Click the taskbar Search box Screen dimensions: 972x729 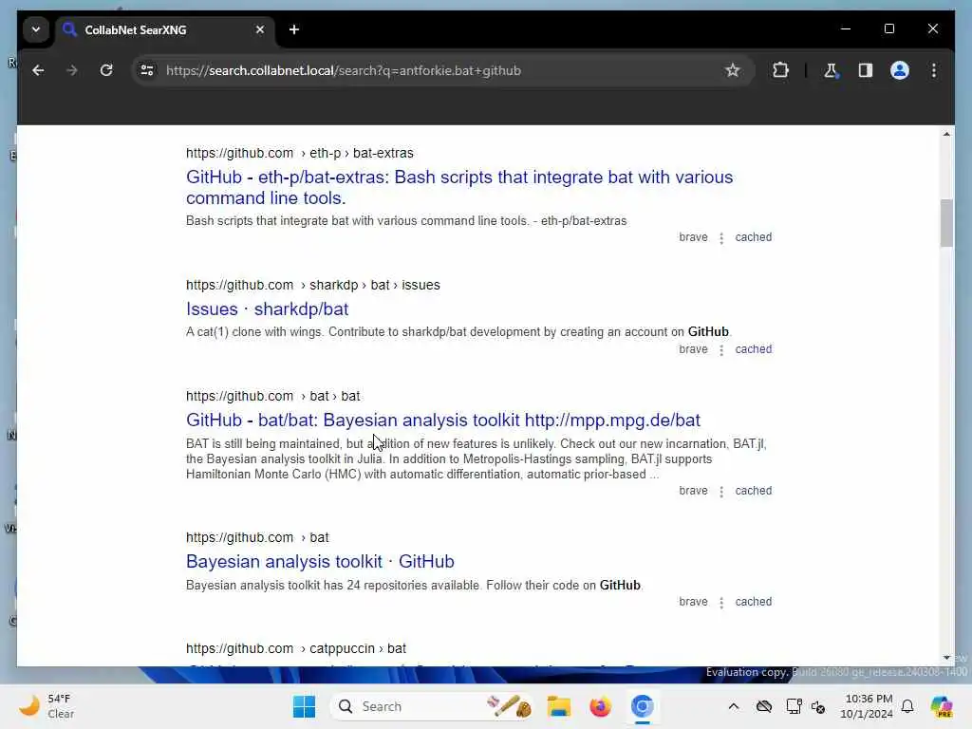432,706
